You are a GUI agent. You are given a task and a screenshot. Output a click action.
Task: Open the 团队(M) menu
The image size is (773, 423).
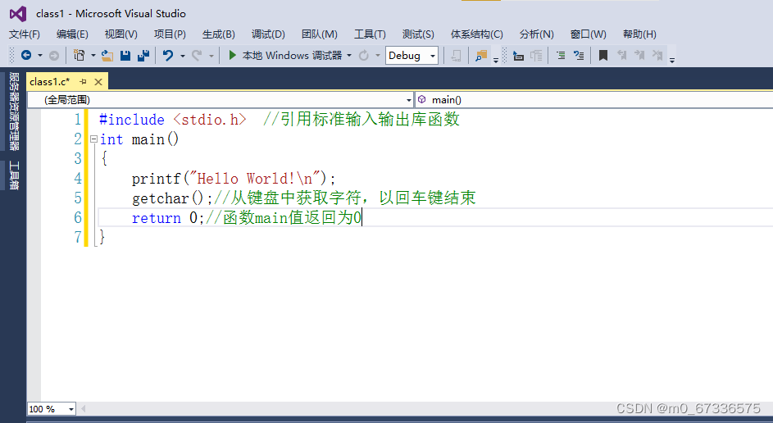pos(320,34)
